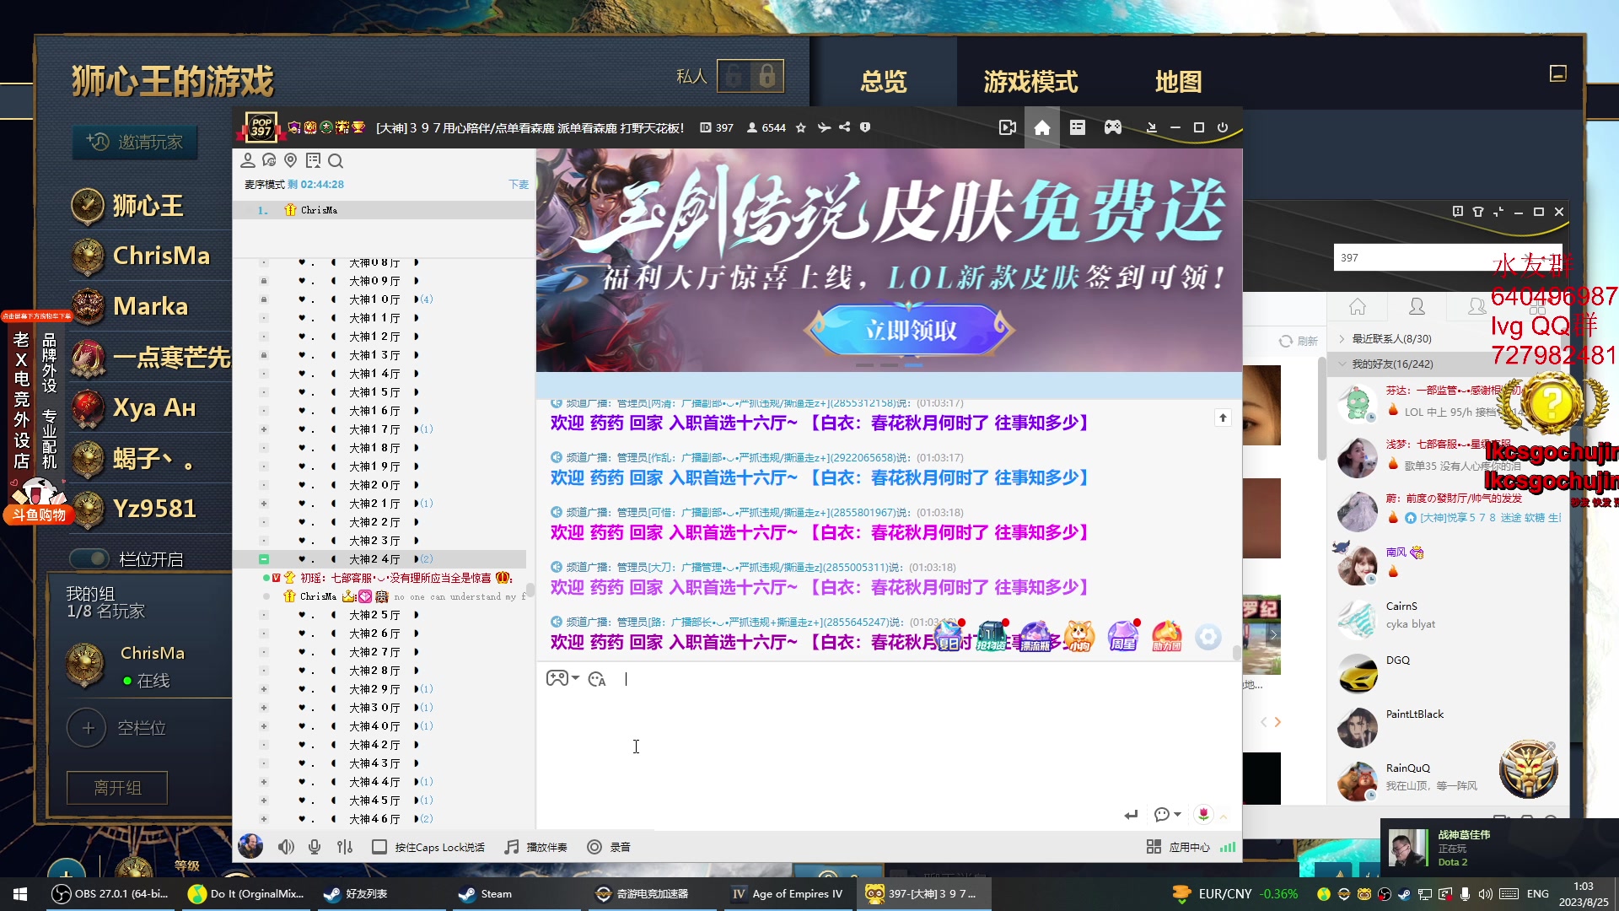This screenshot has height=911, width=1619.
Task: Switch to the 总览 tab
Action: [x=884, y=82]
